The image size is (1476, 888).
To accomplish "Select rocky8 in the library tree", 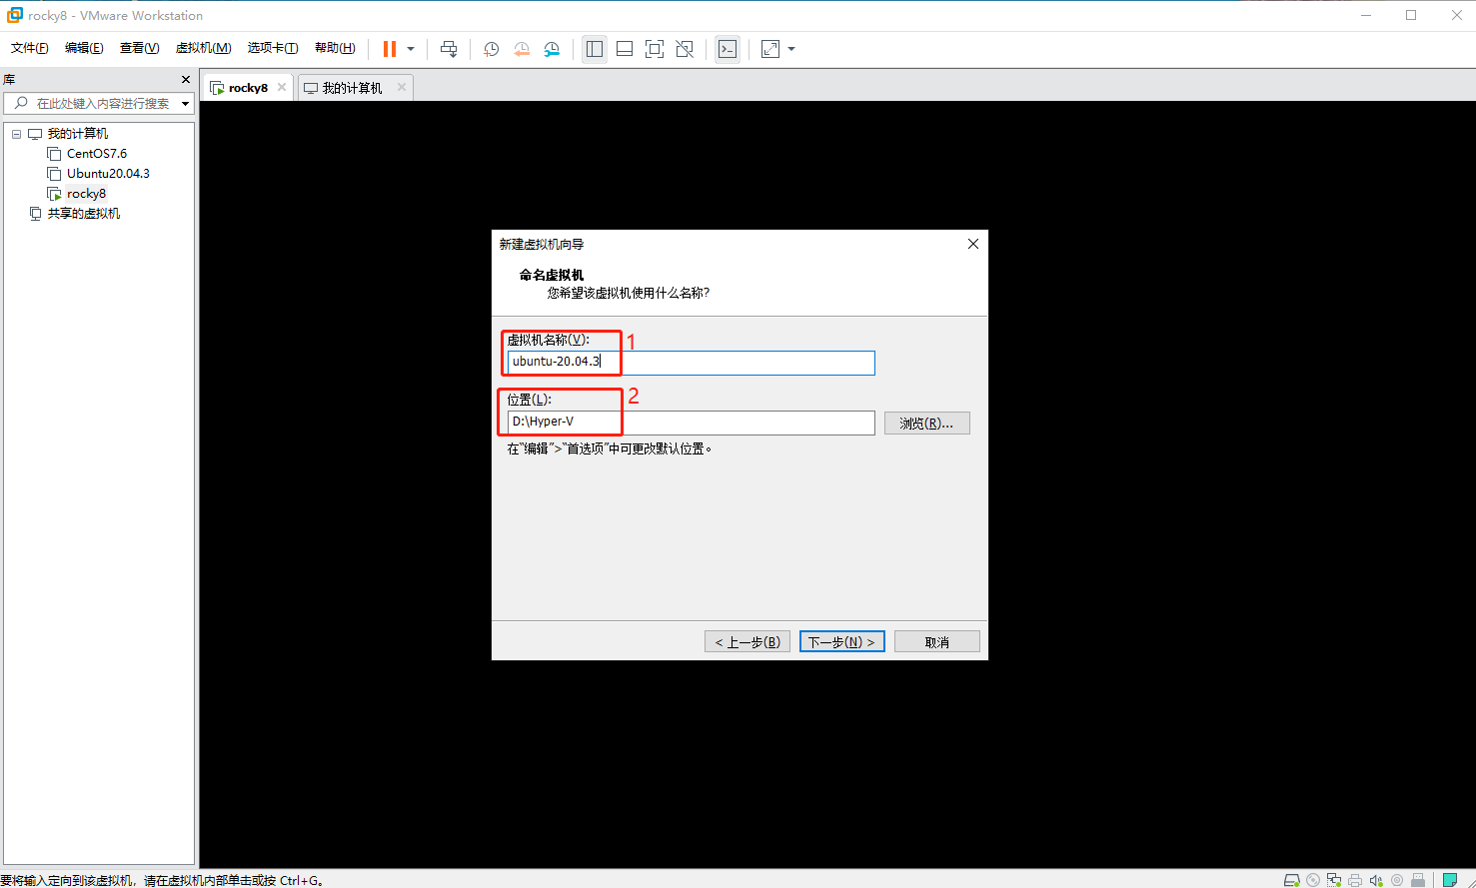I will [86, 194].
